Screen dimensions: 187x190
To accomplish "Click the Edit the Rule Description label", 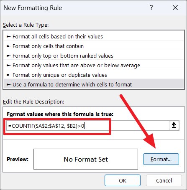I will tap(33, 102).
